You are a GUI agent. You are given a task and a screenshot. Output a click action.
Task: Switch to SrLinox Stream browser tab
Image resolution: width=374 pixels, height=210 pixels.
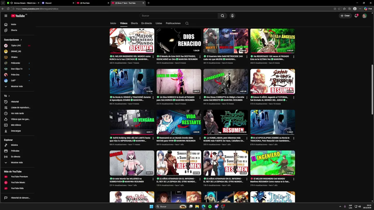click(x=23, y=3)
